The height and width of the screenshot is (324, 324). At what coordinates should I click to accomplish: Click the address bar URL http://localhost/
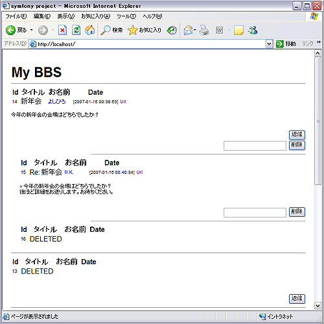[56, 44]
